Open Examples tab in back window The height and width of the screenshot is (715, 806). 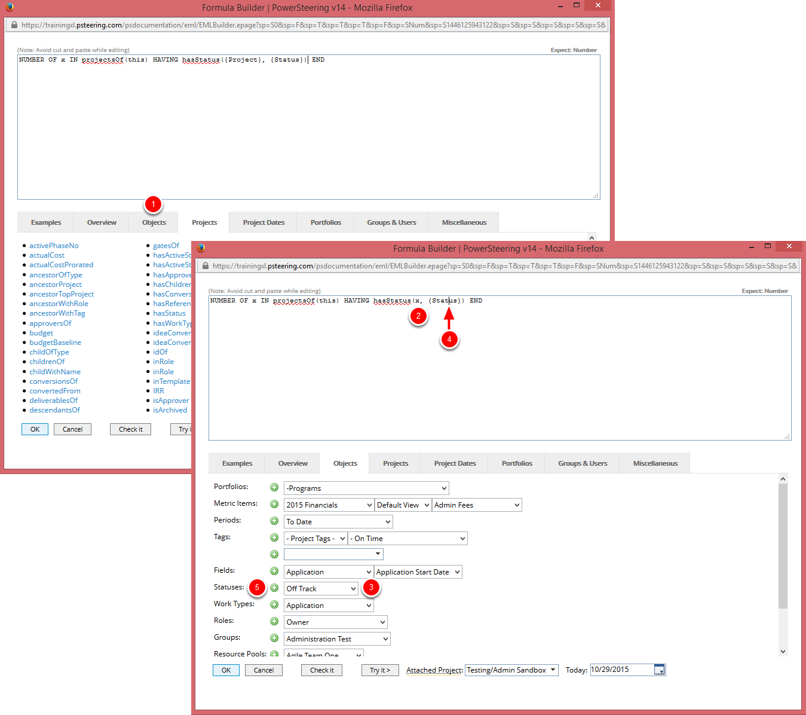point(46,222)
